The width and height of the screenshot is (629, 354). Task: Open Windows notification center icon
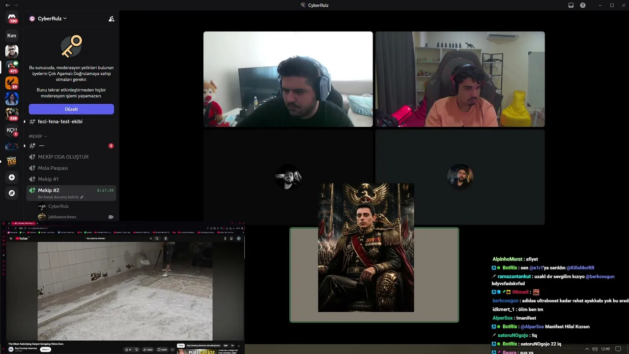618,349
